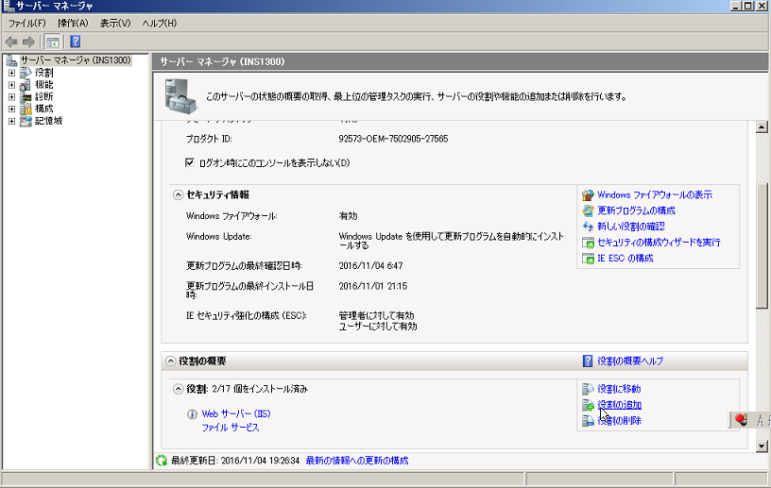The height and width of the screenshot is (488, 771).
Task: Open the 操作(A) menu
Action: pyautogui.click(x=73, y=23)
